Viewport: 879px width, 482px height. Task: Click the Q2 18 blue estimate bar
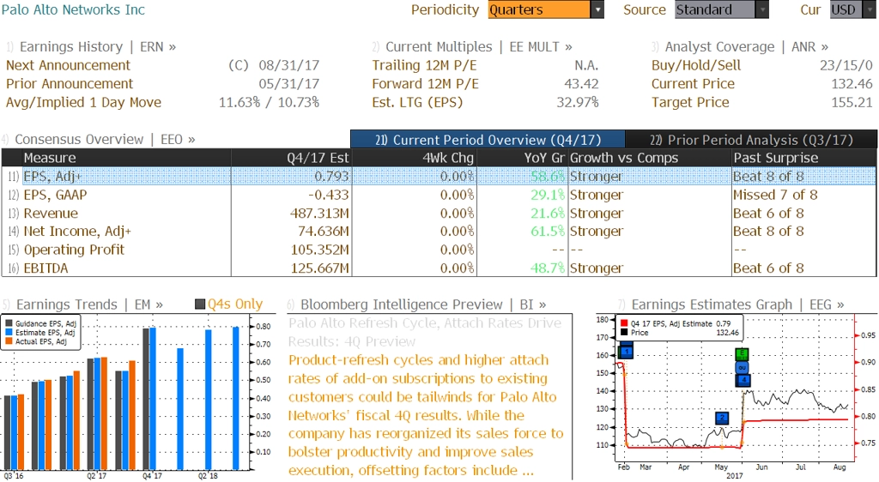(208, 400)
